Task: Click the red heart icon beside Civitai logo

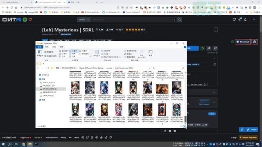Action: (x=30, y=20)
